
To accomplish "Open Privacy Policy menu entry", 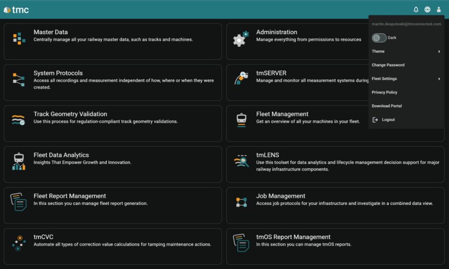I will tap(385, 92).
